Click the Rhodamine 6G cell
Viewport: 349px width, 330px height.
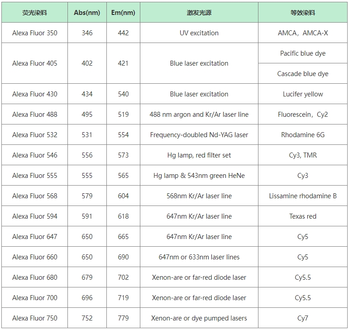[x=303, y=135]
